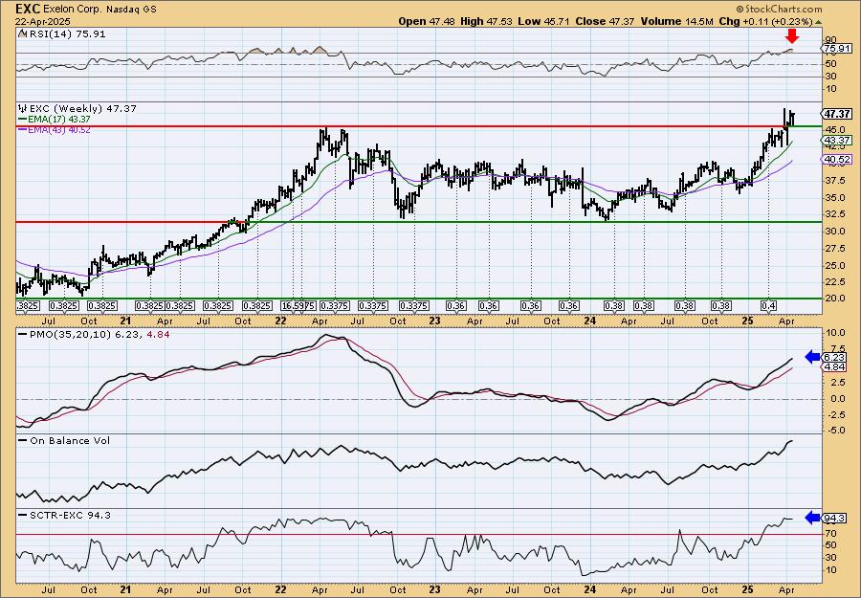Click the 22-Apr-2025 chart date
Image resolution: width=861 pixels, height=598 pixels.
coord(42,21)
